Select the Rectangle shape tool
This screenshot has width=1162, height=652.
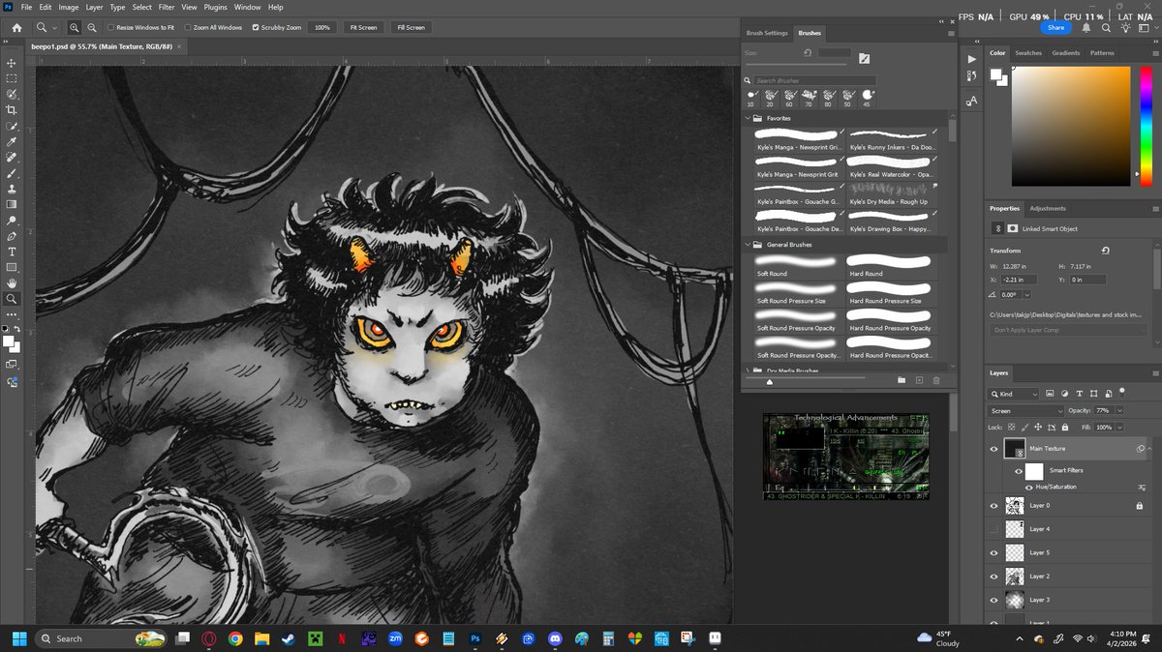(12, 267)
